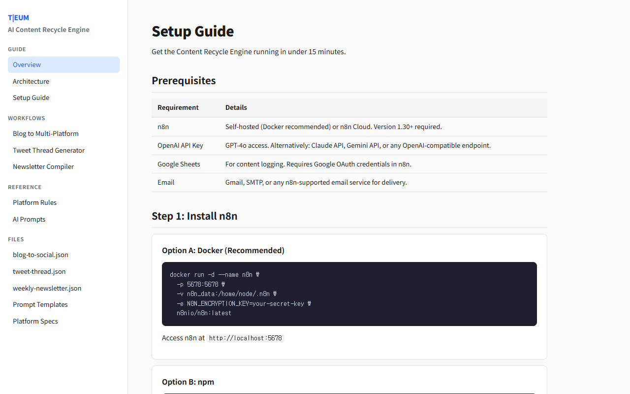Screen dimensions: 630x394
Task: Open Setup Guide sidebar link
Action: (31, 98)
